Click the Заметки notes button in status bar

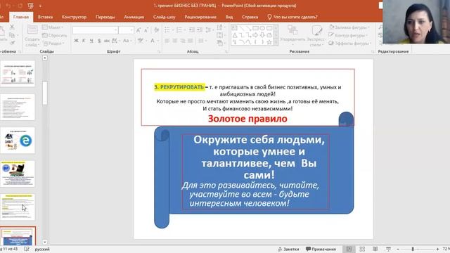(x=288, y=249)
